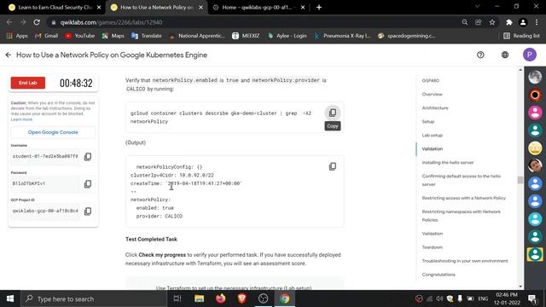The image size is (546, 307).
Task: Open YouTube bookmark
Action: point(79,36)
